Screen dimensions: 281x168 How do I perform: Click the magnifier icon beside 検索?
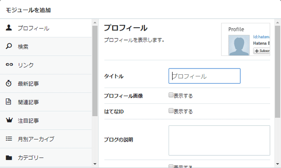(x=9, y=46)
